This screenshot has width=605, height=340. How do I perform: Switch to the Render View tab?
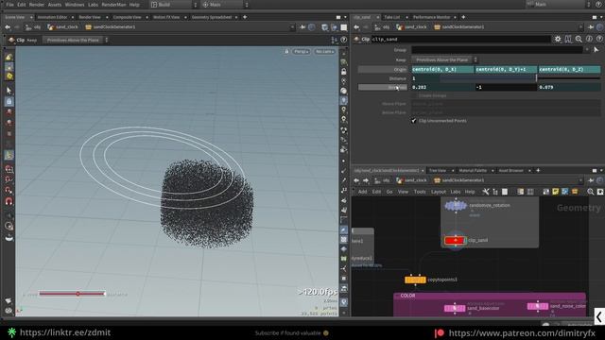(x=90, y=17)
